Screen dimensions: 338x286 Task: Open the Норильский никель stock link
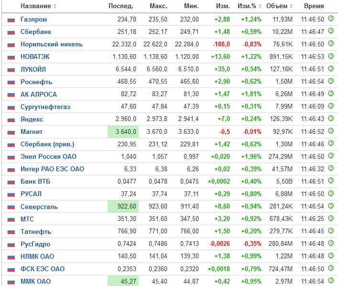52,44
